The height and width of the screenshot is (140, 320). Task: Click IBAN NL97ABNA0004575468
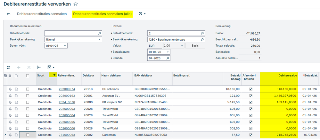(151, 102)
